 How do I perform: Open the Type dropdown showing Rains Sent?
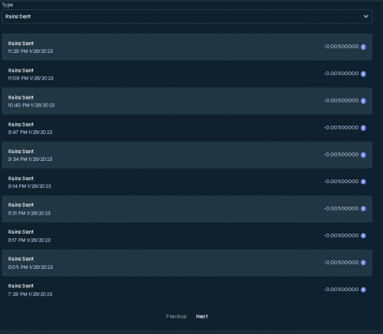coord(187,17)
